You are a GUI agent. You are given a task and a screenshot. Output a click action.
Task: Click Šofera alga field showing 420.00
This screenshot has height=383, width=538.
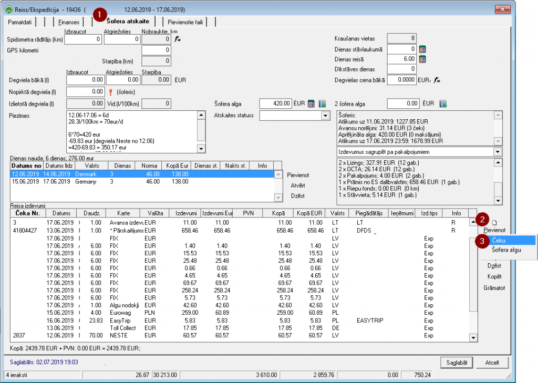pyautogui.click(x=275, y=103)
